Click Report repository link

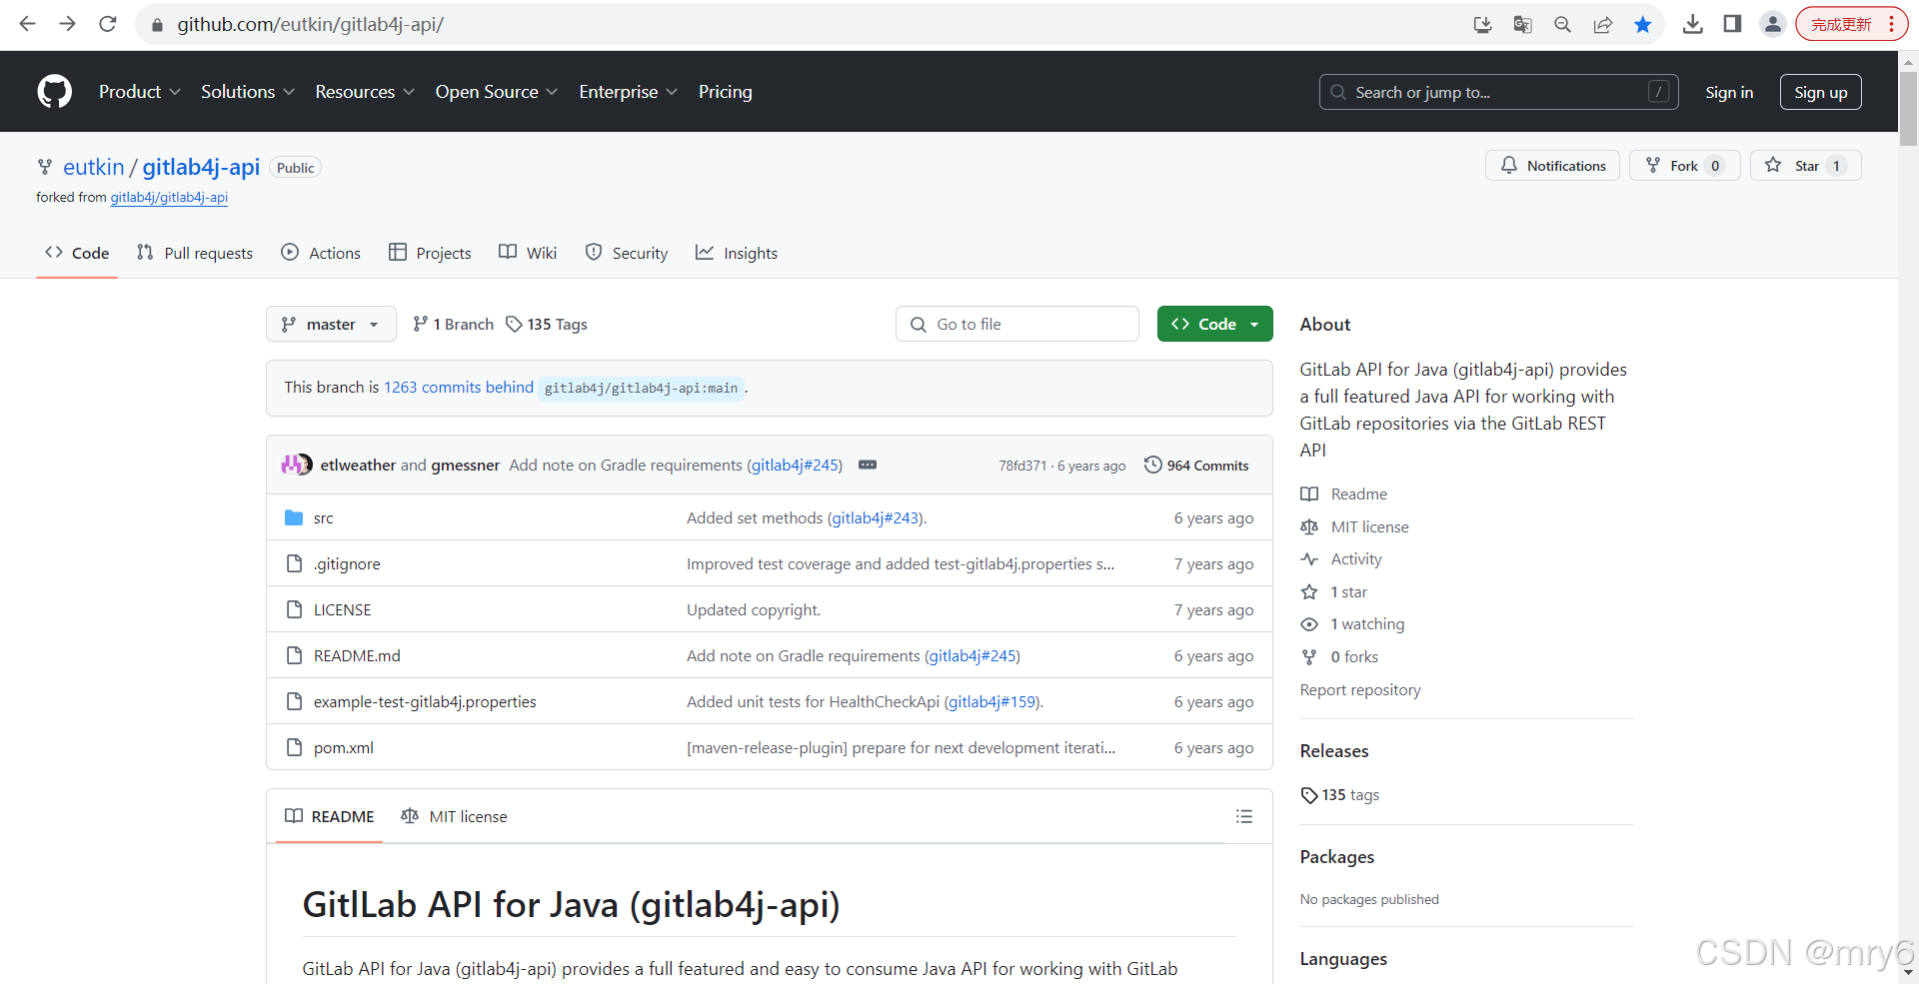1359,689
